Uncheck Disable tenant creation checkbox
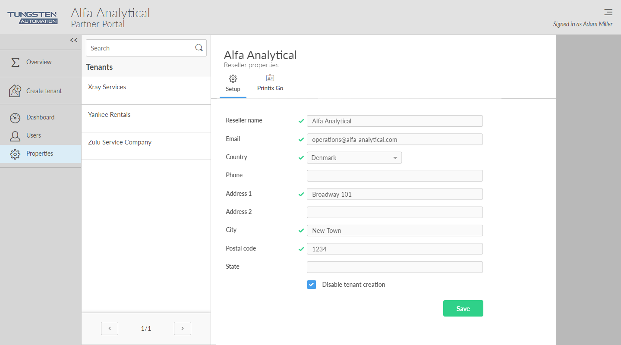This screenshot has width=621, height=345. (311, 285)
